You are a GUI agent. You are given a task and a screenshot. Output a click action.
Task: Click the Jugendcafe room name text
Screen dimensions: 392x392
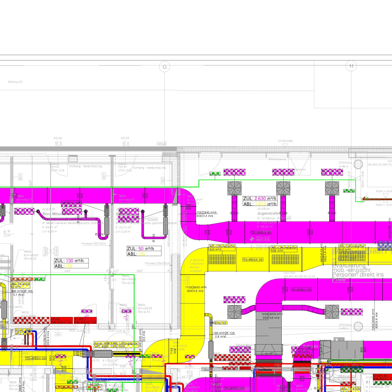coord(269,214)
